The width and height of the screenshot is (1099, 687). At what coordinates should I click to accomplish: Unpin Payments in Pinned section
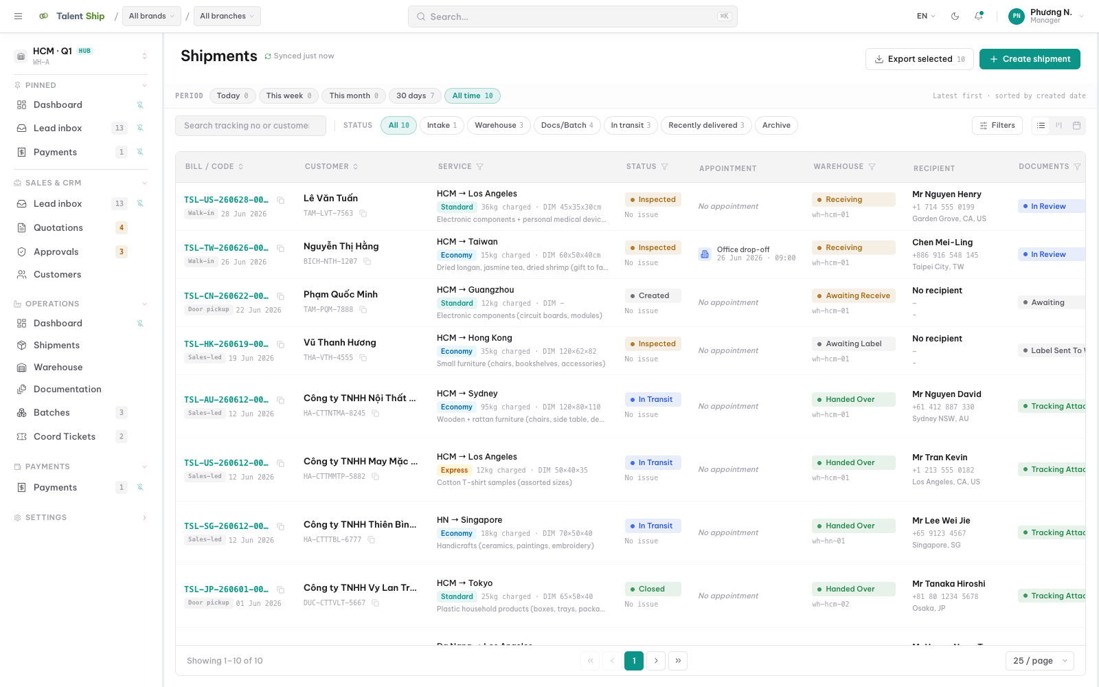tap(140, 152)
